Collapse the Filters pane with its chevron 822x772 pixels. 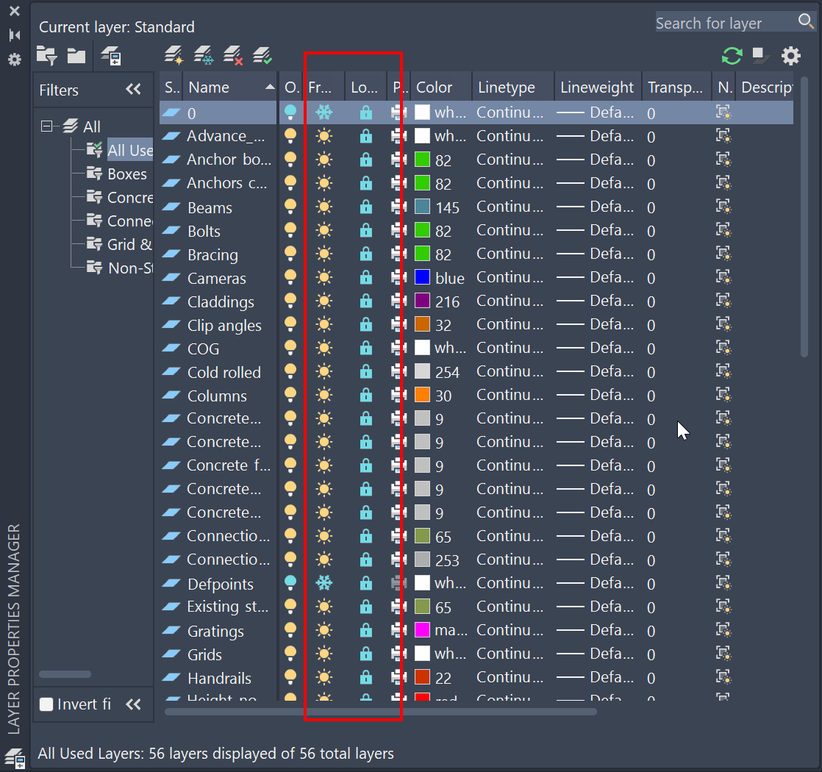[x=133, y=89]
